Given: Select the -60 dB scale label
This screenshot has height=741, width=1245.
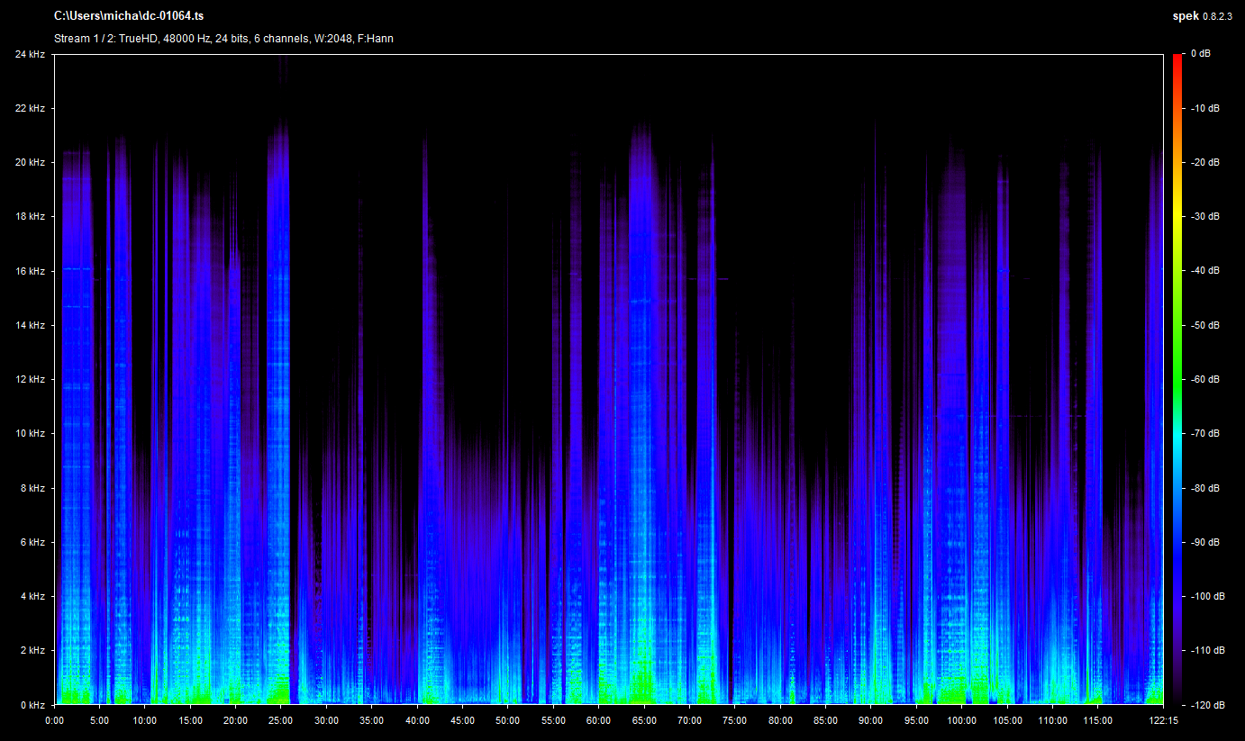Looking at the screenshot, I should tap(1204, 379).
